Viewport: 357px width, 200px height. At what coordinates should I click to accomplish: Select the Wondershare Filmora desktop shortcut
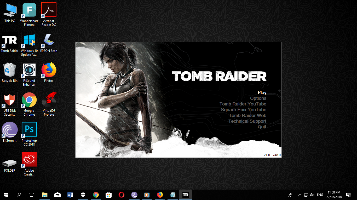click(x=29, y=14)
